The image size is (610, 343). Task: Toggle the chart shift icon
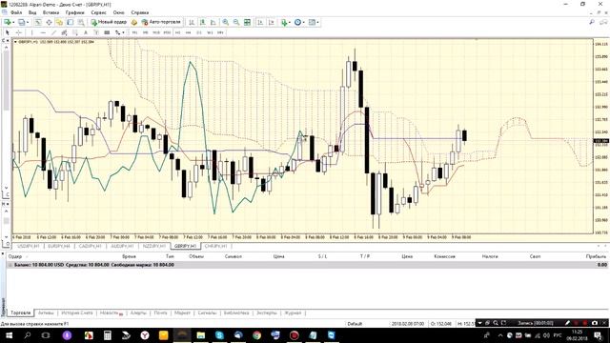tap(272, 22)
